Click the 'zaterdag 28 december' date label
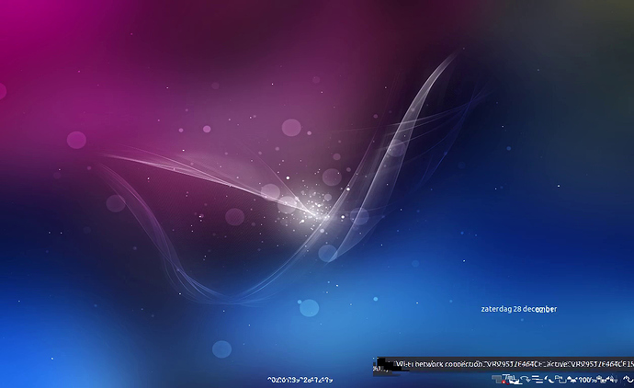 pyautogui.click(x=519, y=309)
